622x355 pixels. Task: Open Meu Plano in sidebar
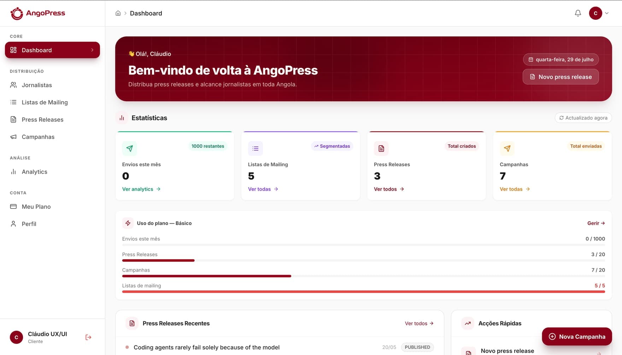[52, 206]
